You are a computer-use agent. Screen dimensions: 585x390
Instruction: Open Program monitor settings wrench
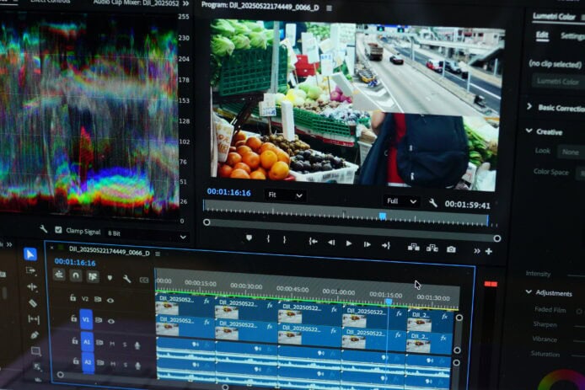432,202
